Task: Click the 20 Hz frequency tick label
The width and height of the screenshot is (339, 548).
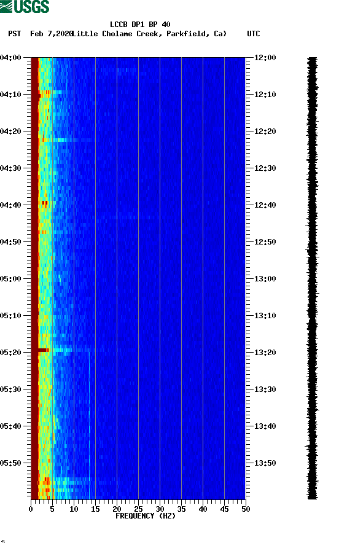Action: [117, 509]
